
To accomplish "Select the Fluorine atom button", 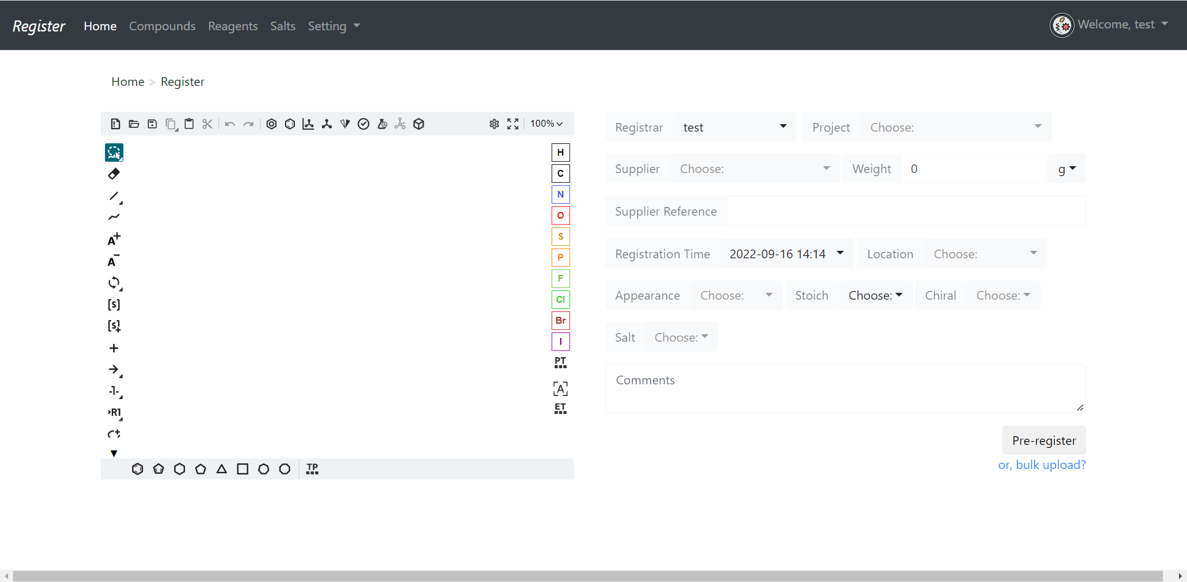I will (560, 279).
